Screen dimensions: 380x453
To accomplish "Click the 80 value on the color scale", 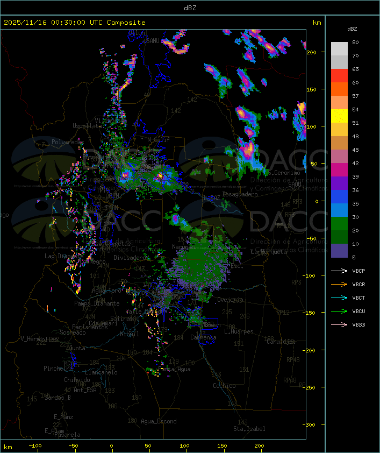I will [355, 42].
